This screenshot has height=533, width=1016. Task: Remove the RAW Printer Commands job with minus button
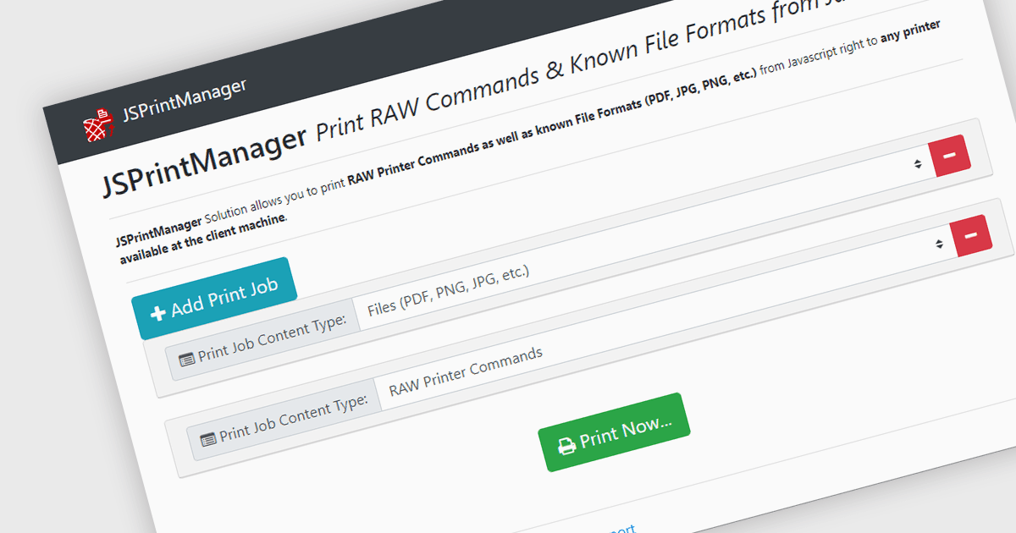(x=971, y=234)
